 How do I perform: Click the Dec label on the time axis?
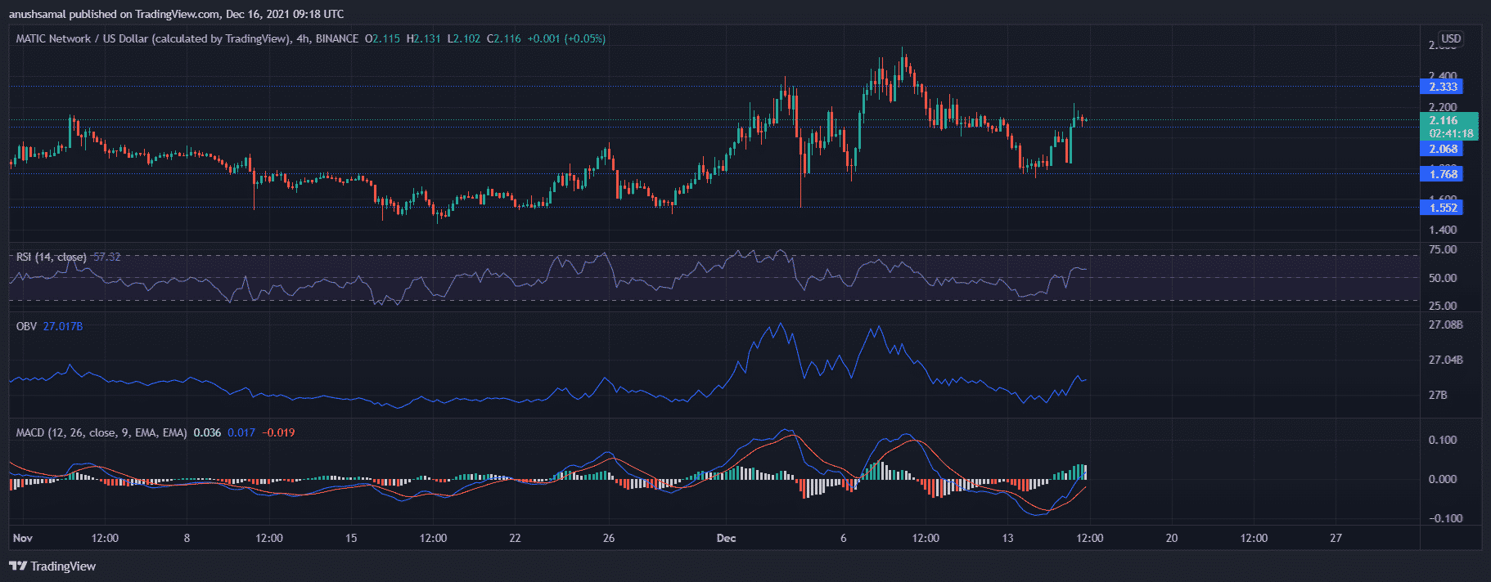[x=726, y=538]
